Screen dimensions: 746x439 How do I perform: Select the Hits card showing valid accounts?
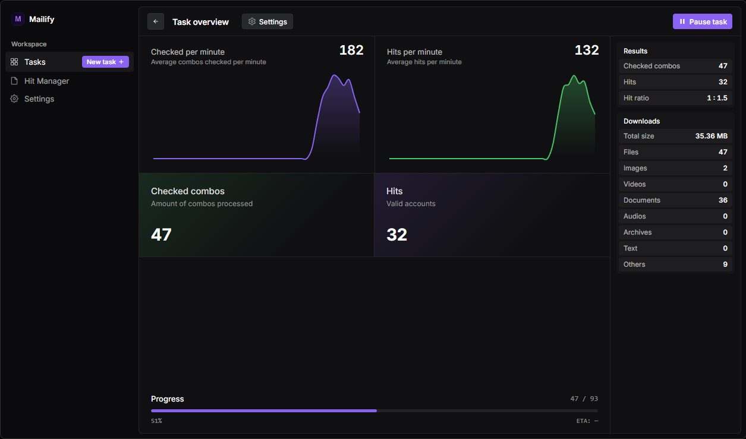tap(492, 215)
